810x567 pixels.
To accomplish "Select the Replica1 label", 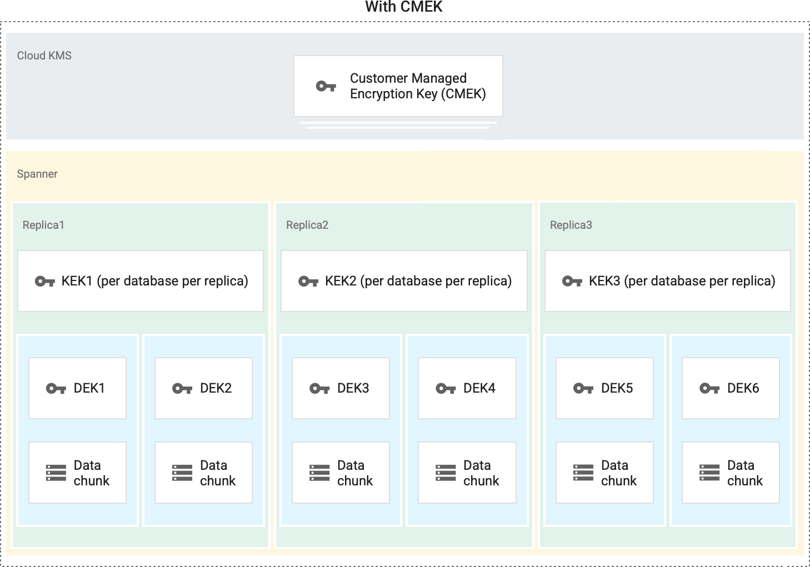I will point(43,225).
